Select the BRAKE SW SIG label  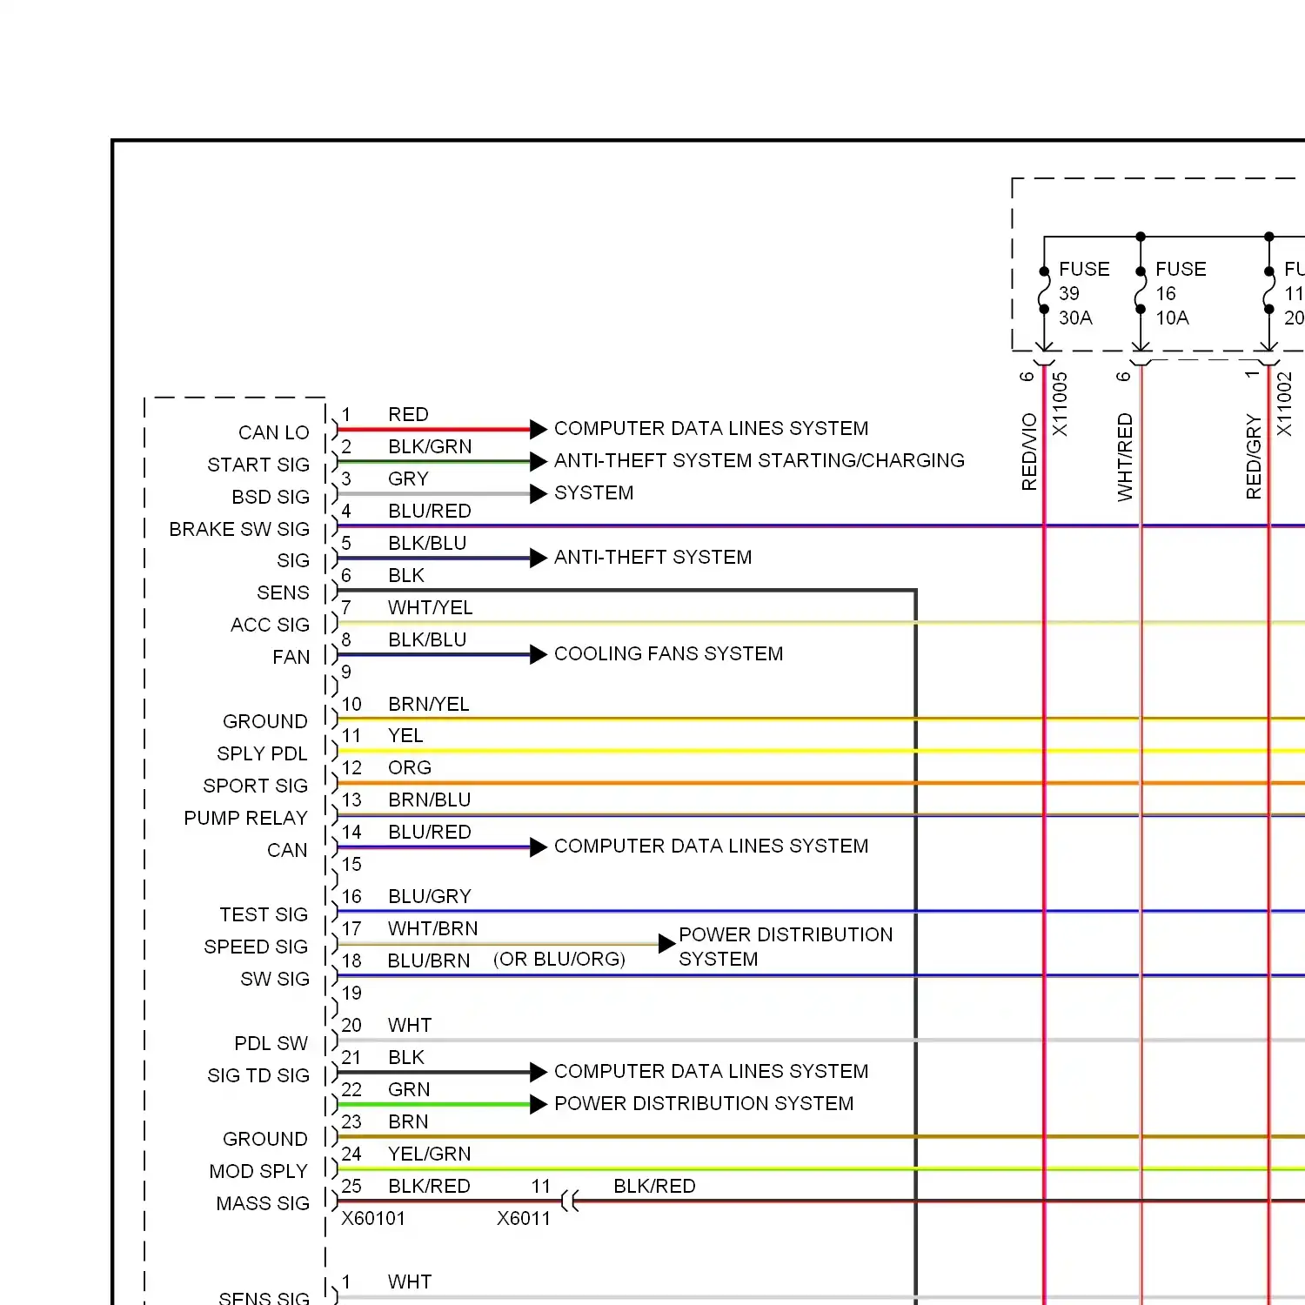239,529
